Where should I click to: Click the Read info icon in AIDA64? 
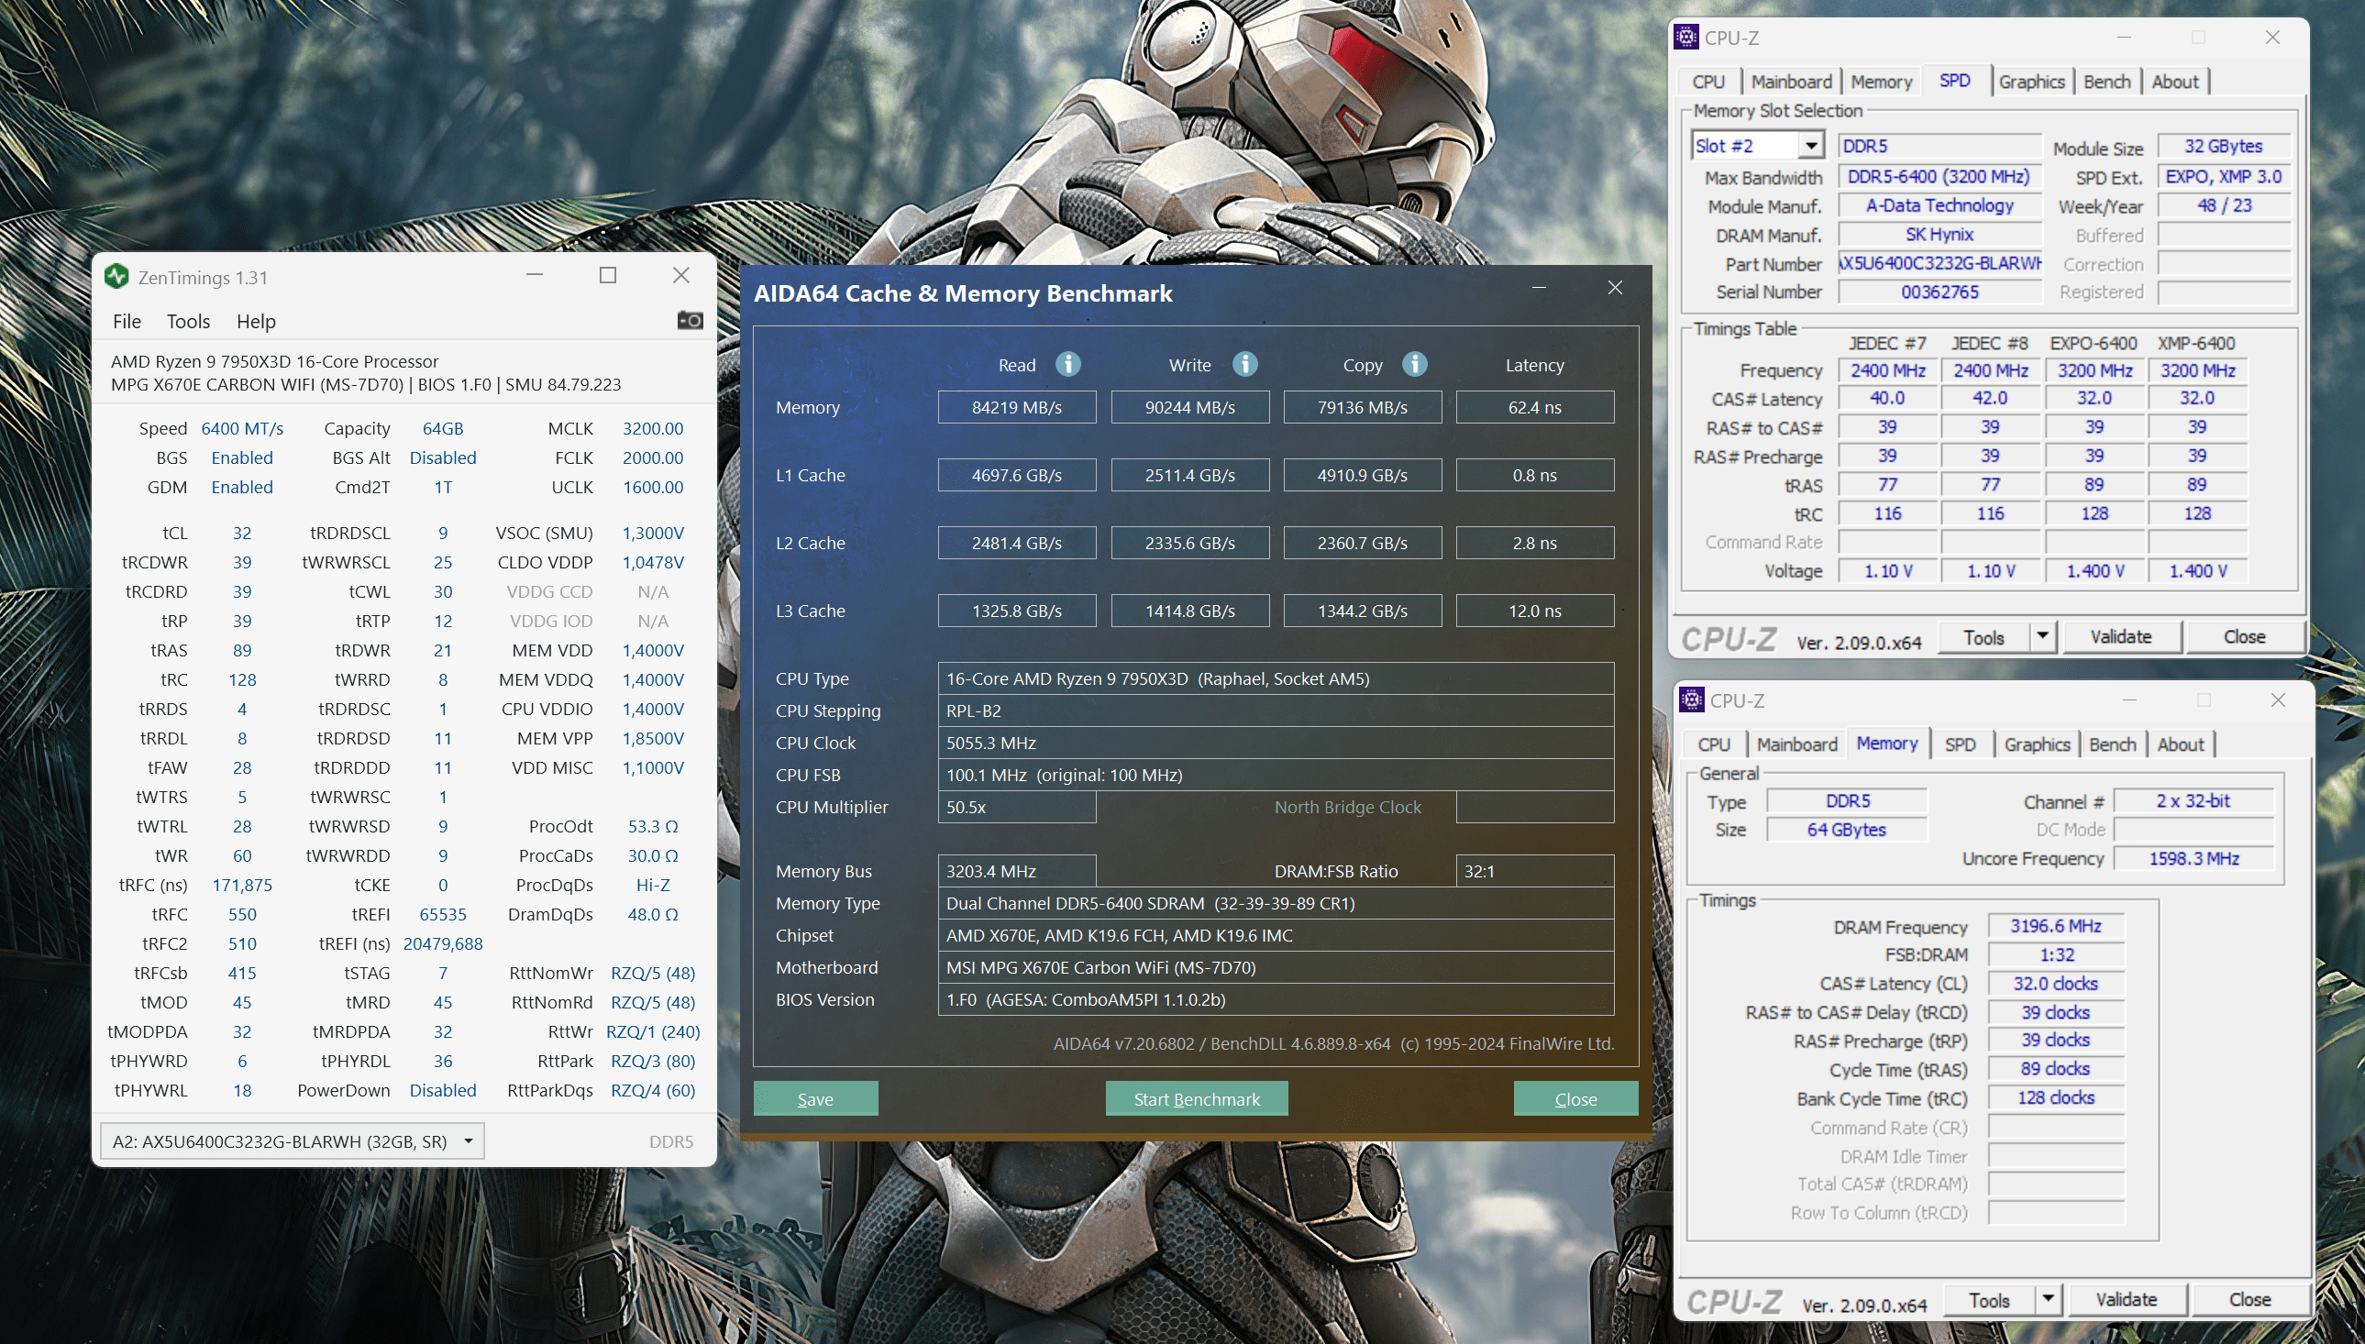pos(1068,365)
